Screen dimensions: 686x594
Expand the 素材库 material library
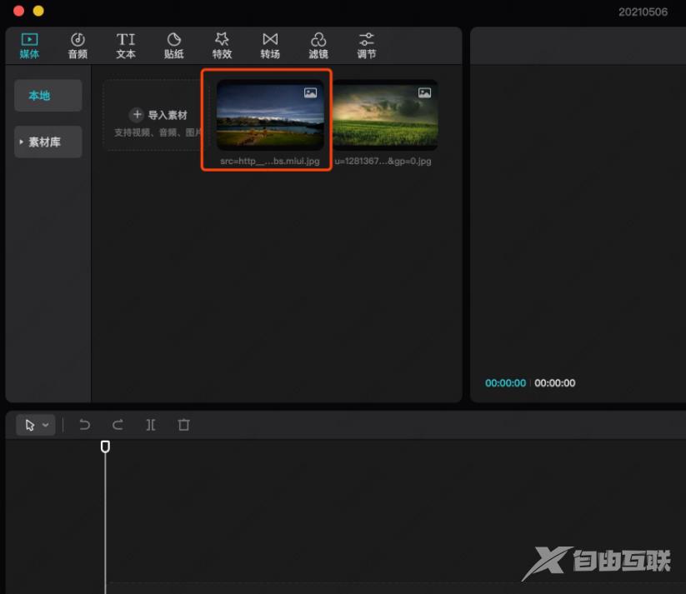(x=48, y=142)
